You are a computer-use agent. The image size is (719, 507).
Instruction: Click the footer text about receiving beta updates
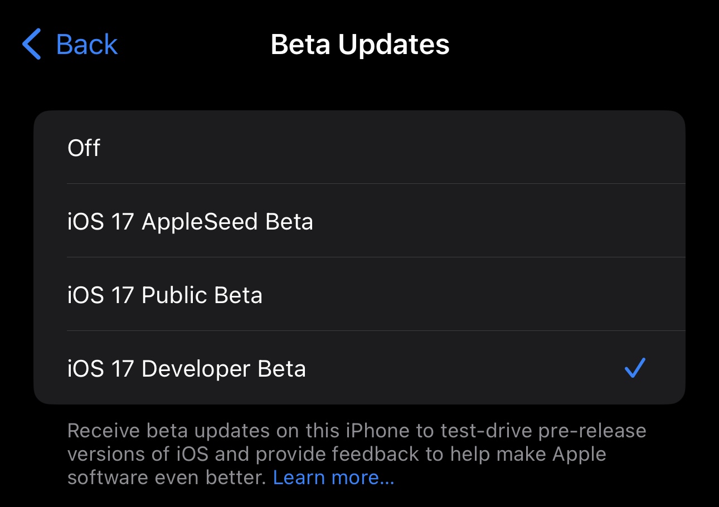coord(357,454)
